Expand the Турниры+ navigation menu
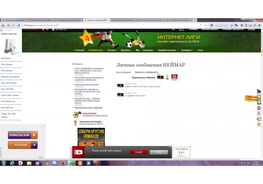The width and height of the screenshot is (263, 184). point(188,50)
